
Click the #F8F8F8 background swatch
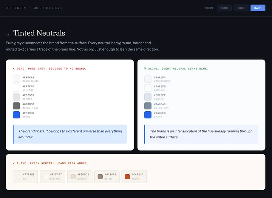(x=16, y=79)
